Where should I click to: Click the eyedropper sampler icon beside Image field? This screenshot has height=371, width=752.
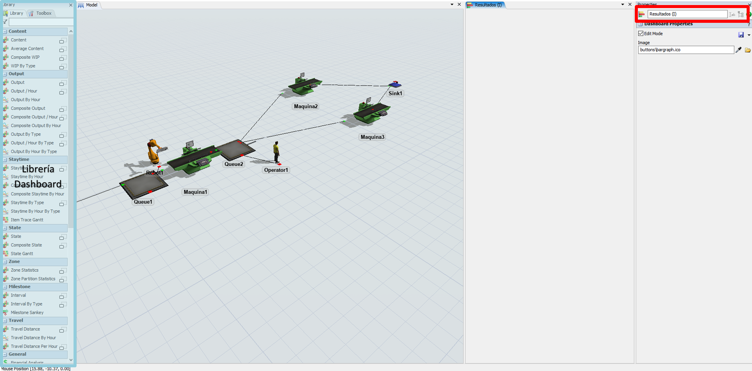click(738, 50)
